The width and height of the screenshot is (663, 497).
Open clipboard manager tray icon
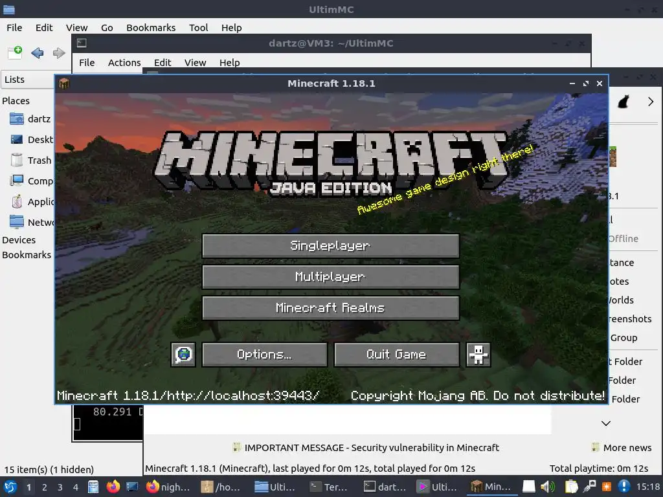(x=571, y=487)
